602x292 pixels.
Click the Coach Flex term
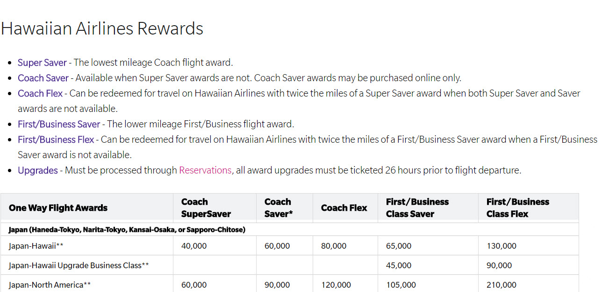coord(40,93)
